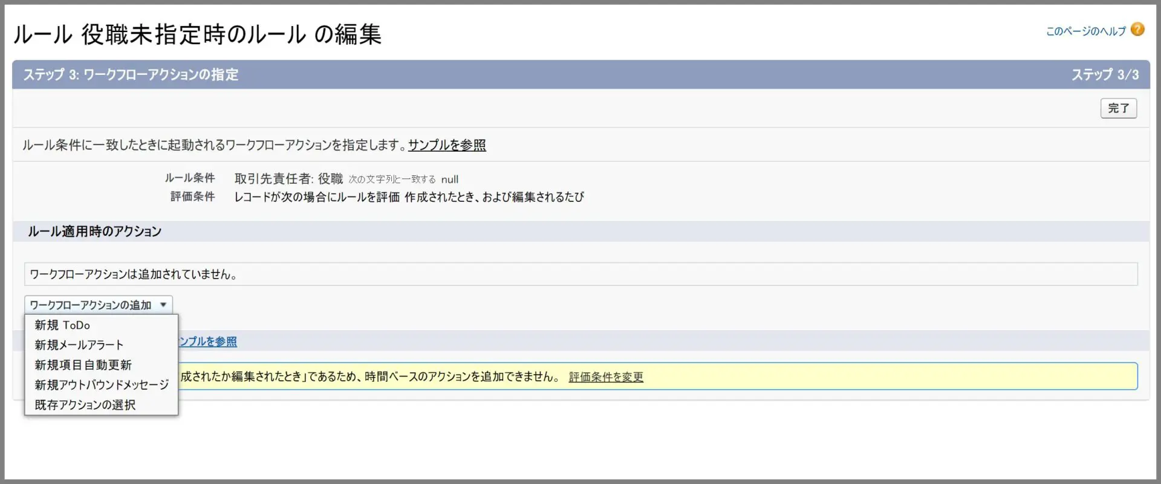The image size is (1161, 484).
Task: Click the ワークフローアクションは追加されていません message box
Action: (580, 274)
